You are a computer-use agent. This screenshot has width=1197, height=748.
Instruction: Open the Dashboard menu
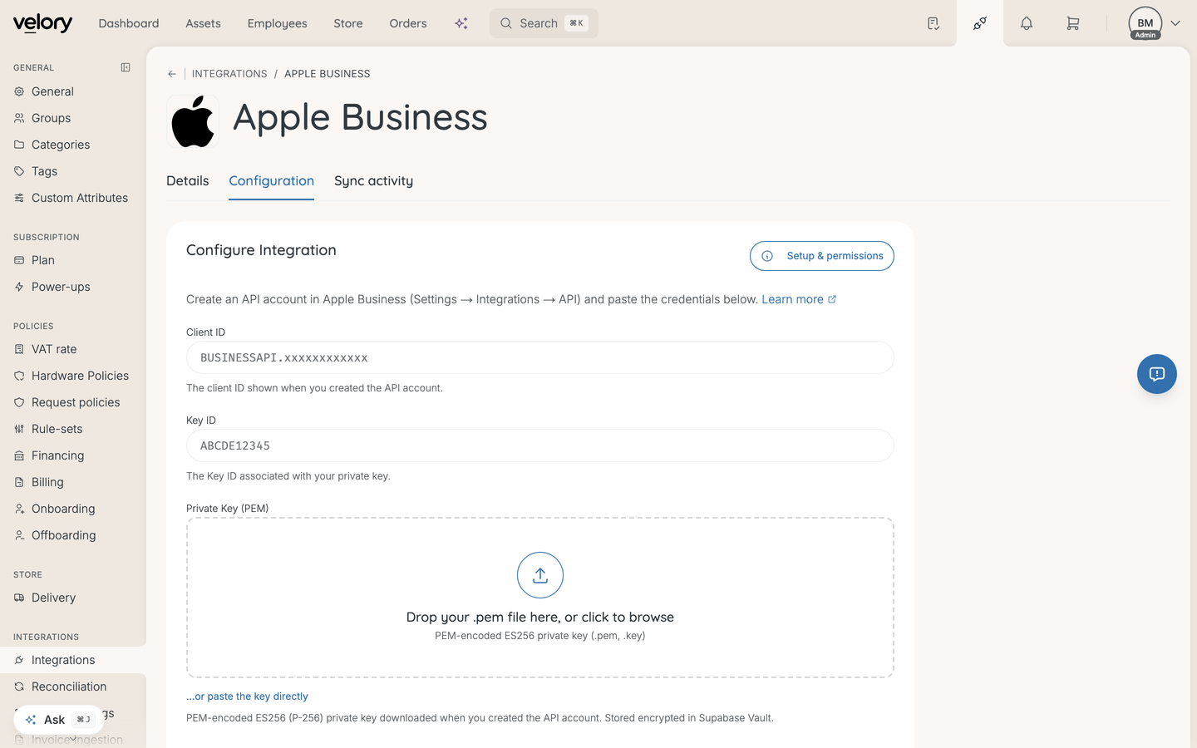click(x=129, y=23)
